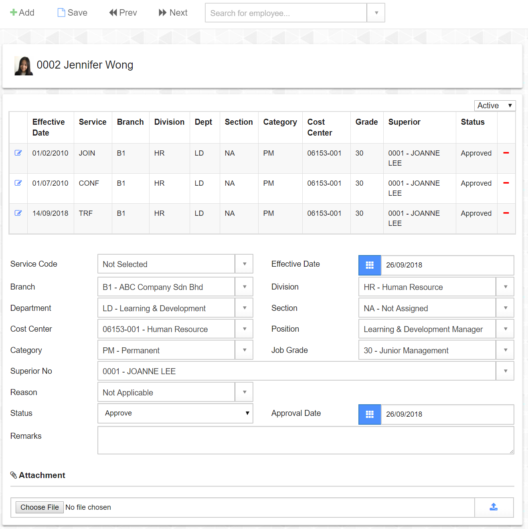Open the Active filter dropdown
The height and width of the screenshot is (529, 528).
pyautogui.click(x=494, y=105)
